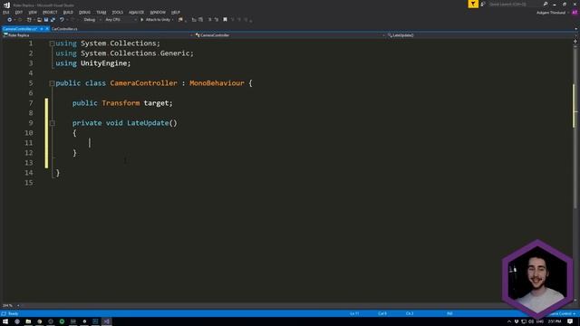Open the PROJECT menu
The height and width of the screenshot is (326, 580).
(x=50, y=12)
